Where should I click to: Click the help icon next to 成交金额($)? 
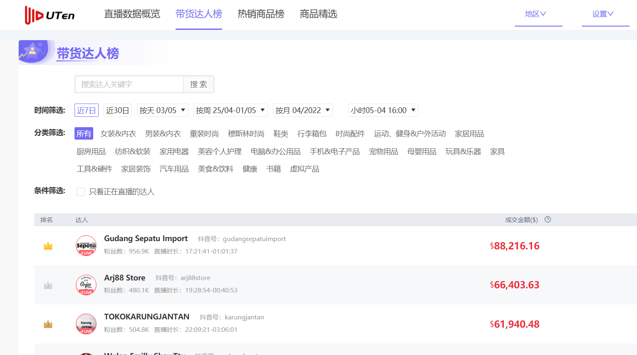pos(548,220)
